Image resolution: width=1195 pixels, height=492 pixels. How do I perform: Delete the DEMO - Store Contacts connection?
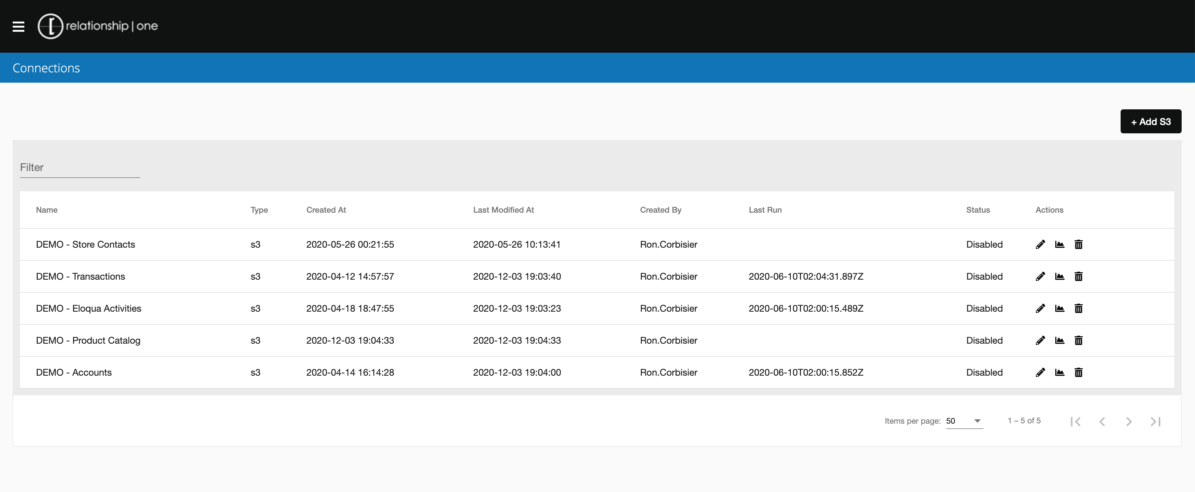pyautogui.click(x=1079, y=244)
